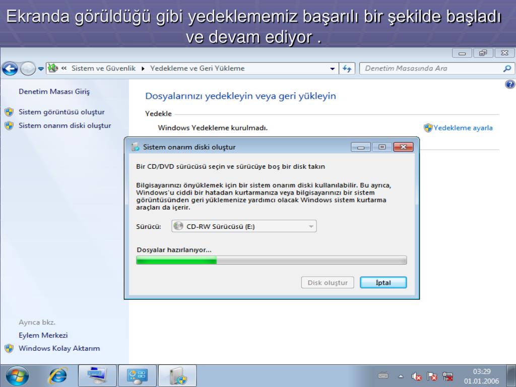Viewport: 516px width, 387px height.
Task: Open the address bar history dropdown
Action: (x=333, y=69)
